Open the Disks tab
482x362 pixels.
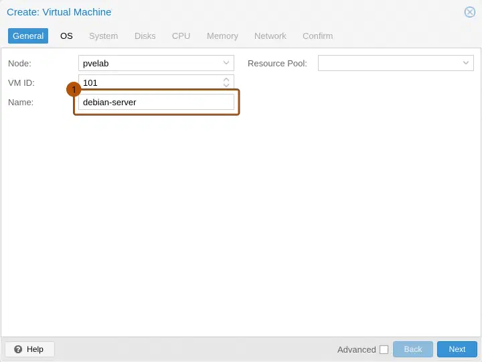point(145,36)
